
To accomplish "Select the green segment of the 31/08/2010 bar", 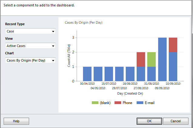I will pos(151,59).
